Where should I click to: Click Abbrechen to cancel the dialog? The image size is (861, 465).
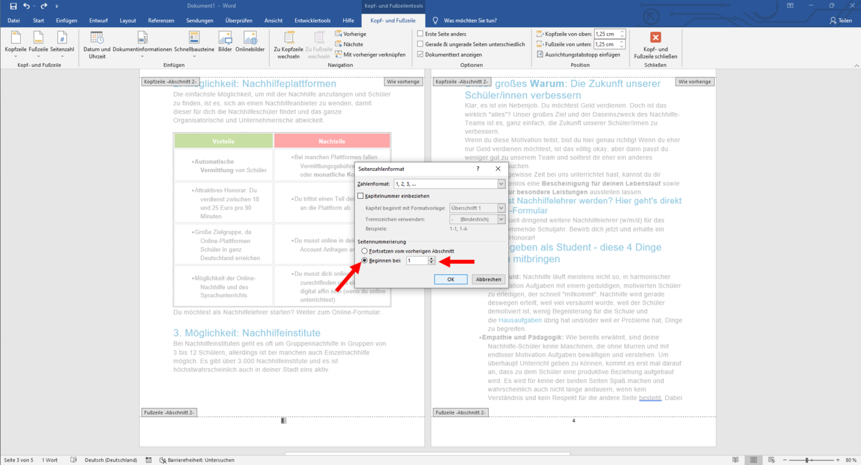pyautogui.click(x=488, y=279)
